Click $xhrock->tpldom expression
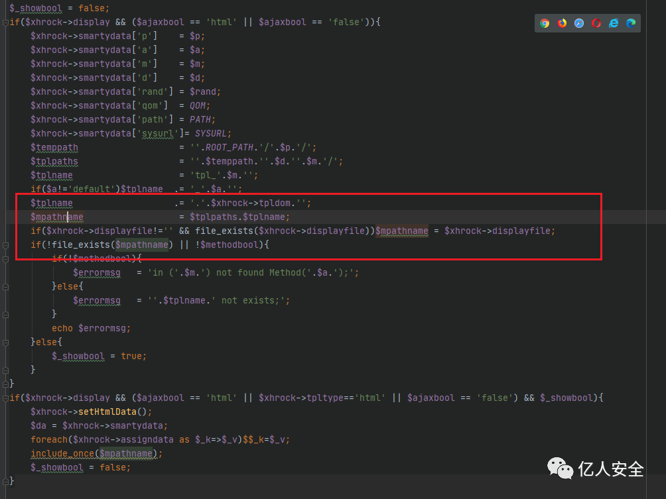The height and width of the screenshot is (499, 666). tap(251, 203)
